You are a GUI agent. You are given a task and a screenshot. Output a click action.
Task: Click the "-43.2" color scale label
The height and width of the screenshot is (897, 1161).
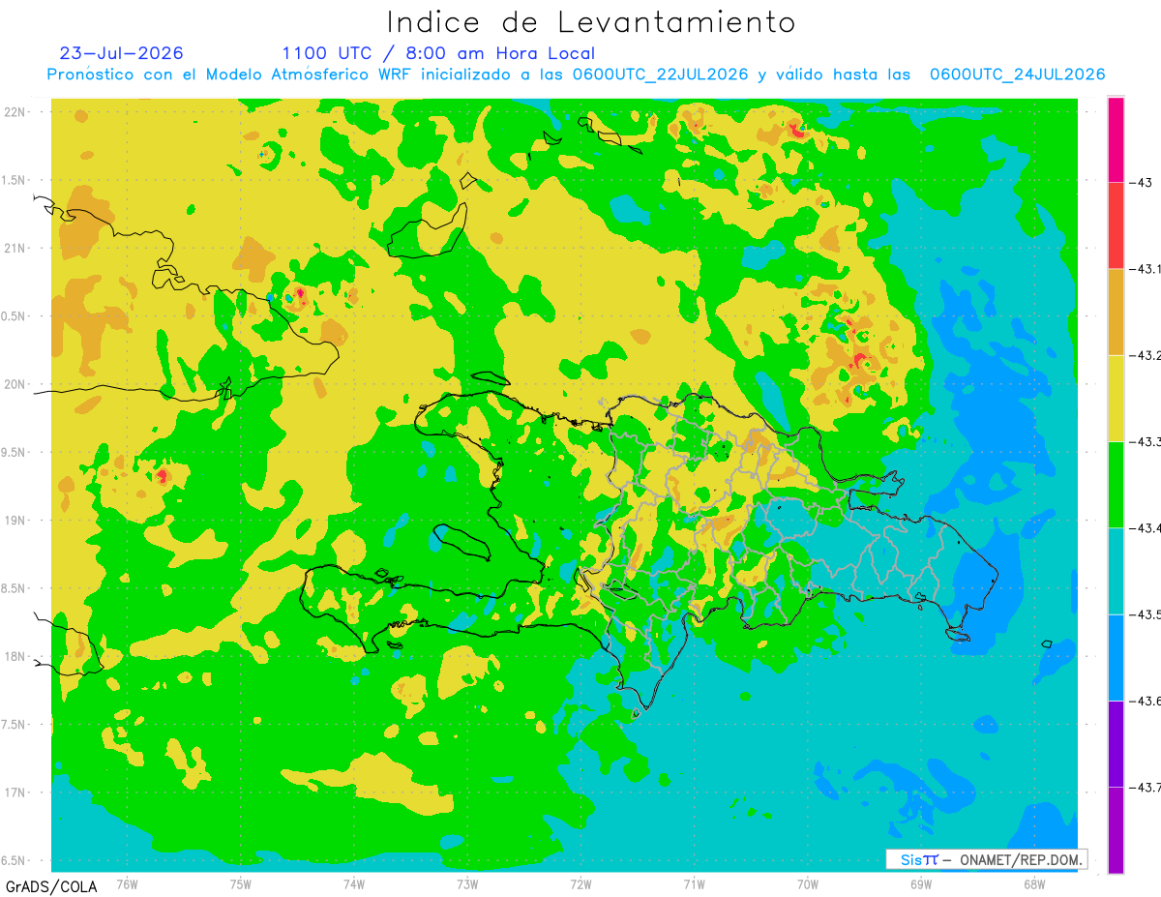point(1145,355)
